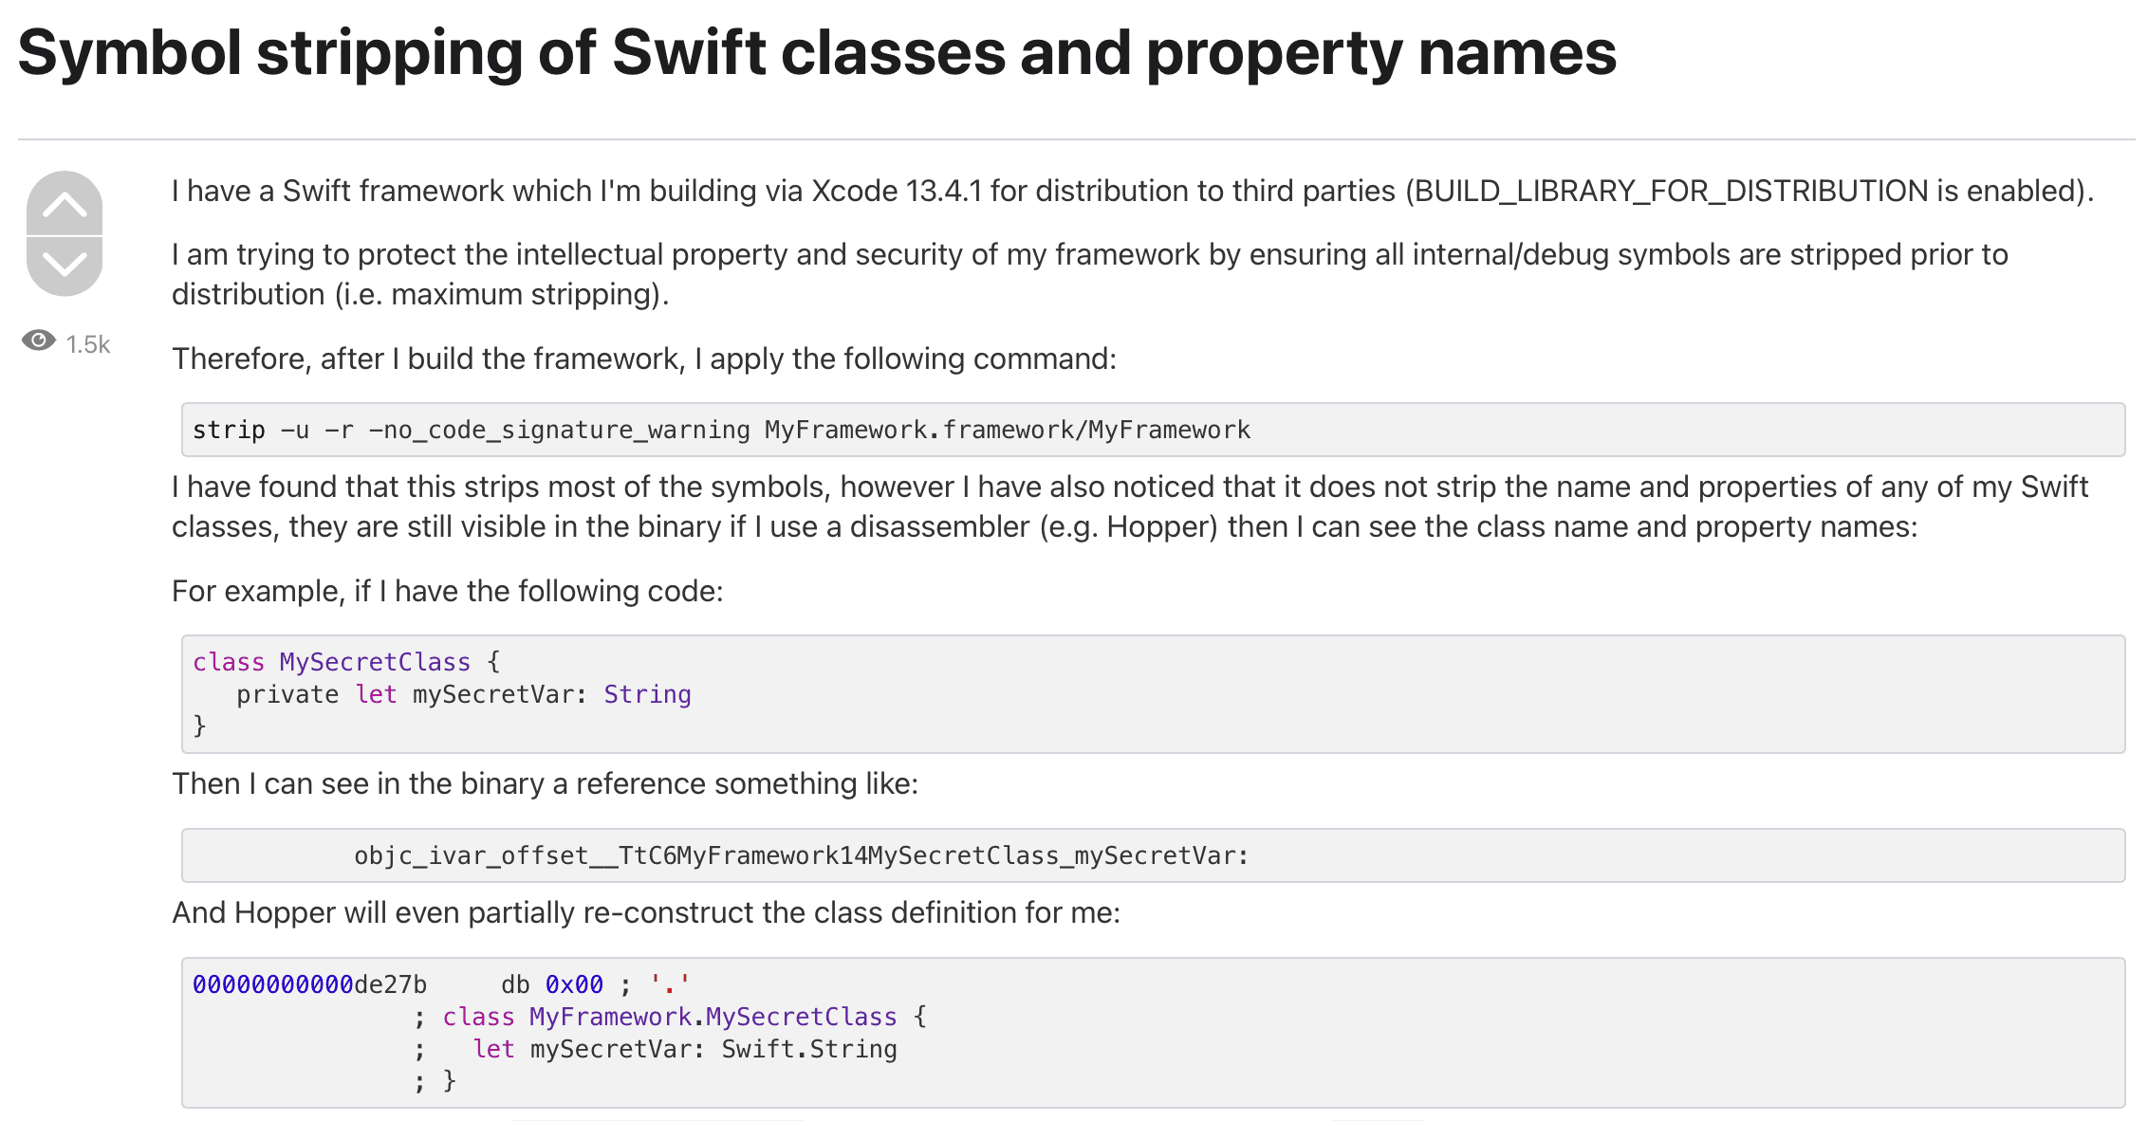Select the keyword class in MySecretClass code
The image size is (2148, 1121).
(228, 662)
